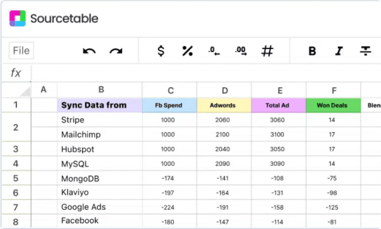Image resolution: width=381 pixels, height=229 pixels.
Task: Open the File menu
Action: [x=21, y=51]
